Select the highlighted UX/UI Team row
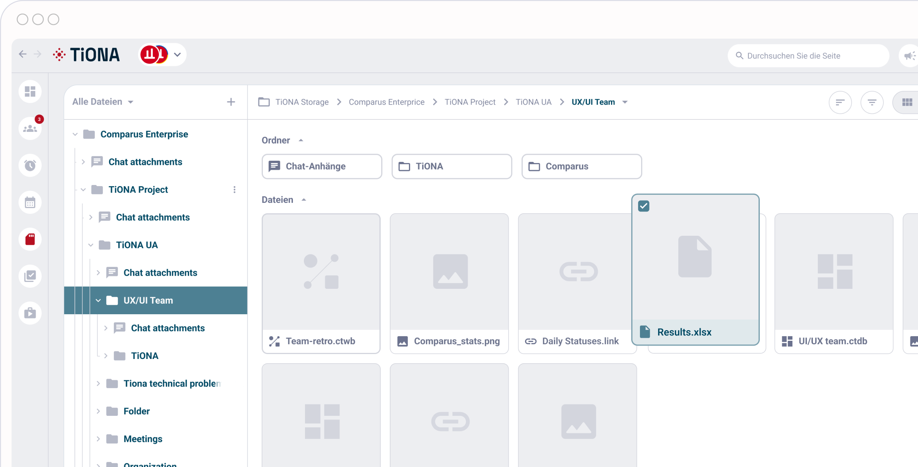918x467 pixels. (156, 300)
